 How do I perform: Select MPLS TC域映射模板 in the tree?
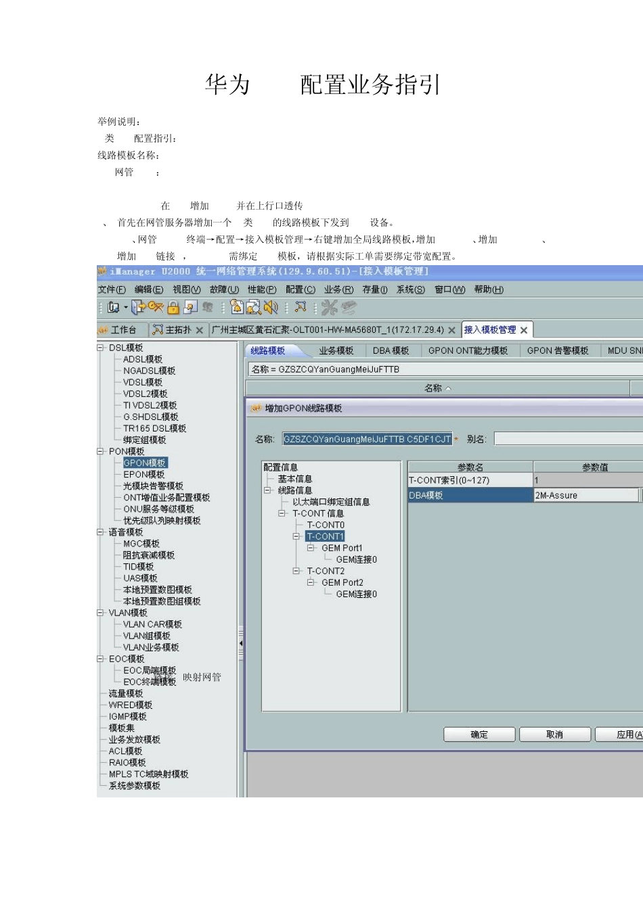pos(149,774)
